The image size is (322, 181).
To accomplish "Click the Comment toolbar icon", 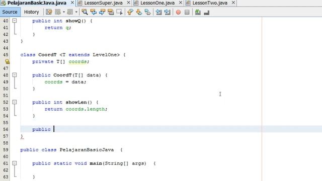I will [198, 12].
